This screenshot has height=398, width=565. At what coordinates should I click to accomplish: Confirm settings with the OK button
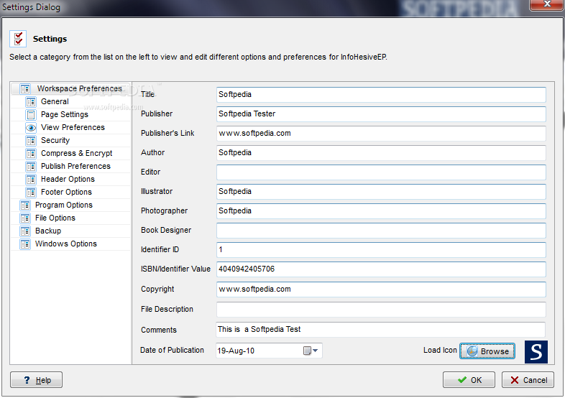[469, 380]
